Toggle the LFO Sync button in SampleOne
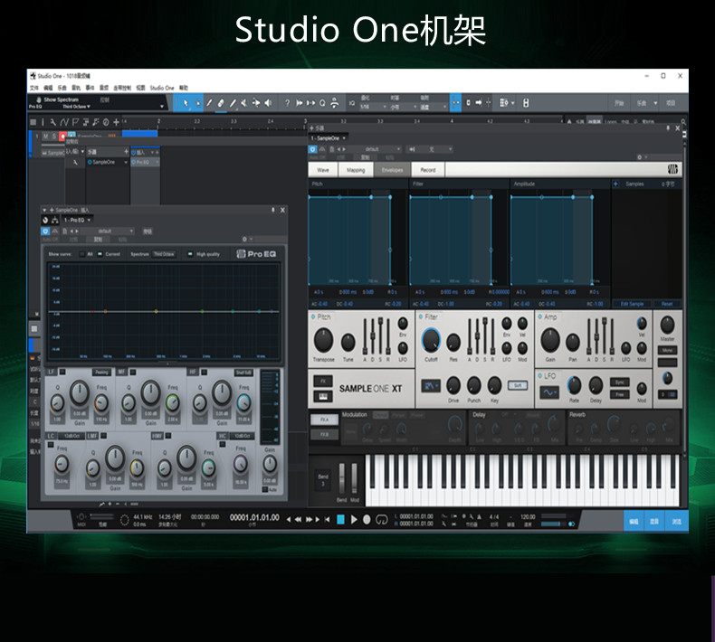 coord(619,382)
